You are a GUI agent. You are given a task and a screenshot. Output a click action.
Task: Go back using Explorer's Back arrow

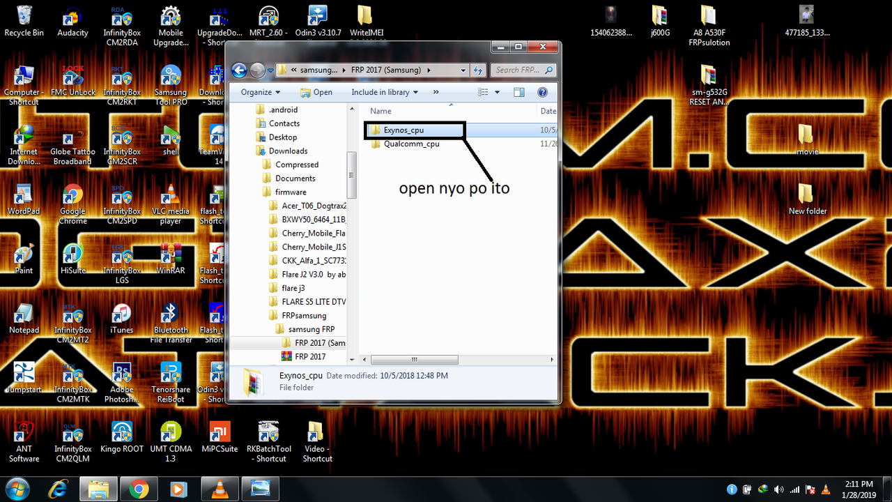pos(240,70)
